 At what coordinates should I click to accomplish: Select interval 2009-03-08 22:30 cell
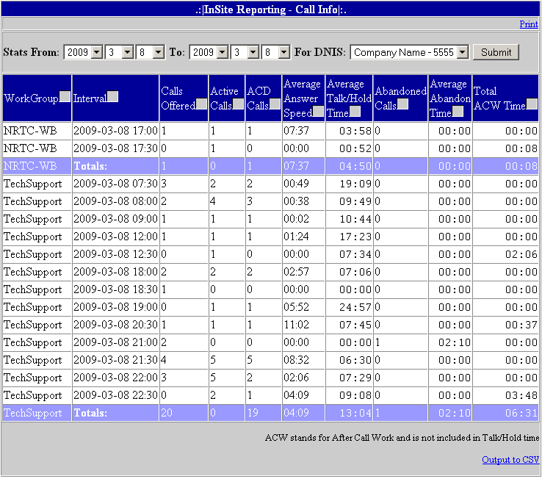pyautogui.click(x=115, y=395)
